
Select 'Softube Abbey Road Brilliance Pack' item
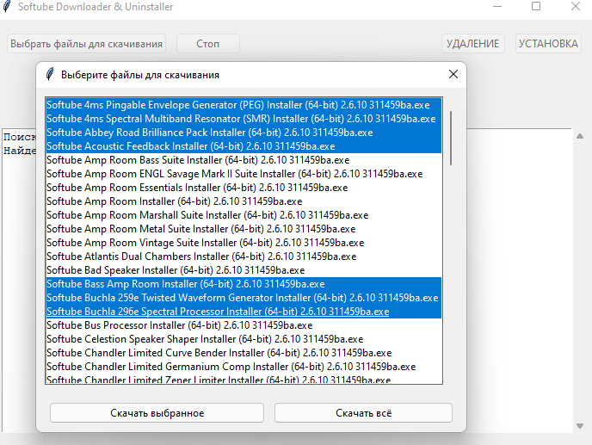coord(244,133)
